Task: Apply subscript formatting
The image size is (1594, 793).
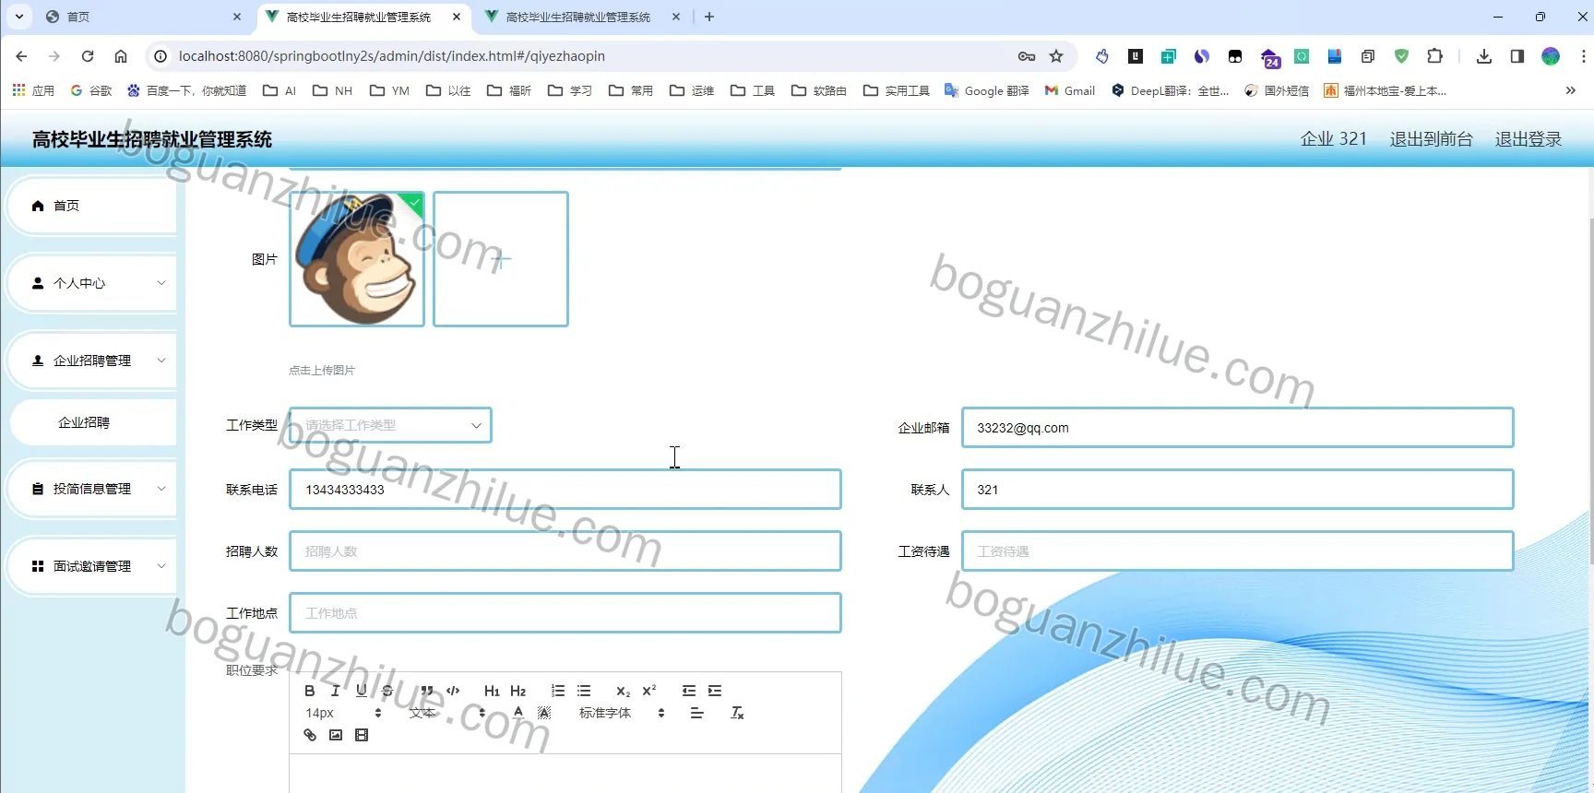Action: (x=624, y=691)
